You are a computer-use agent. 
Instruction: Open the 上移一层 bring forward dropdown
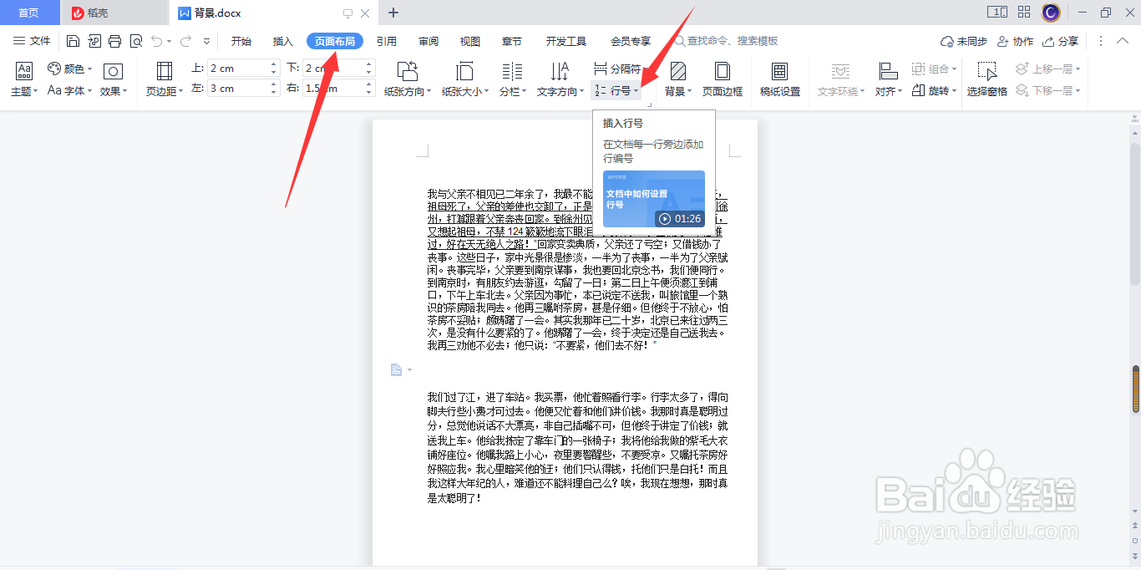[1048, 69]
